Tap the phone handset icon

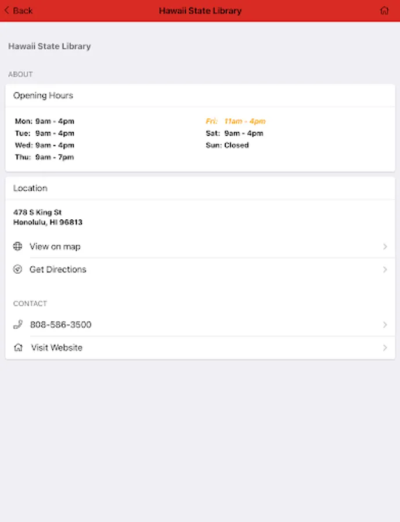pos(18,325)
